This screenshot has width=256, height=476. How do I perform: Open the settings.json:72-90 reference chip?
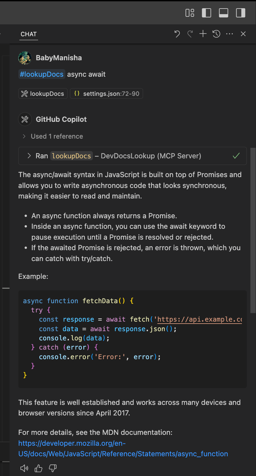[x=107, y=94]
